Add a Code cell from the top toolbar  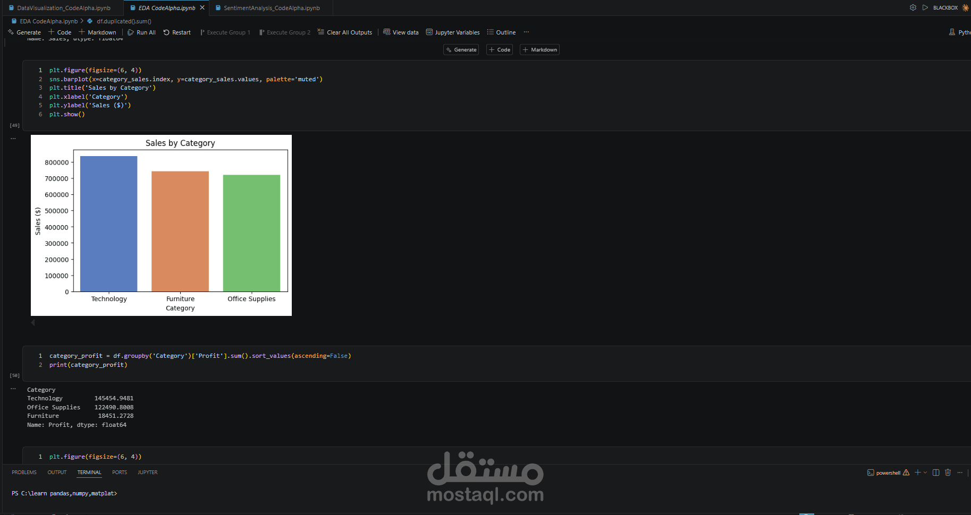click(60, 32)
